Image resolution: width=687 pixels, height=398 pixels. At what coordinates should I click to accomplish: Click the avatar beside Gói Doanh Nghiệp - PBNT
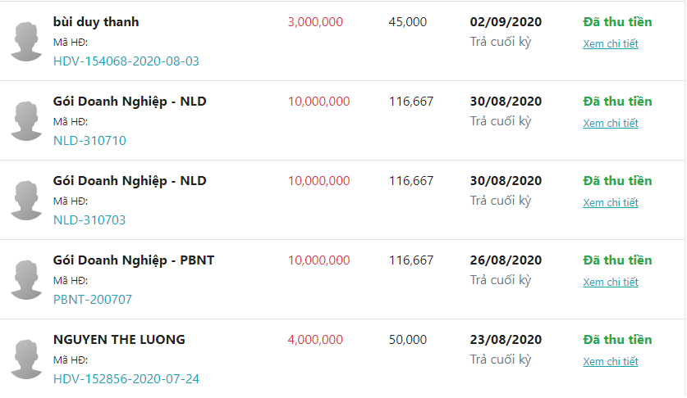coord(26,280)
